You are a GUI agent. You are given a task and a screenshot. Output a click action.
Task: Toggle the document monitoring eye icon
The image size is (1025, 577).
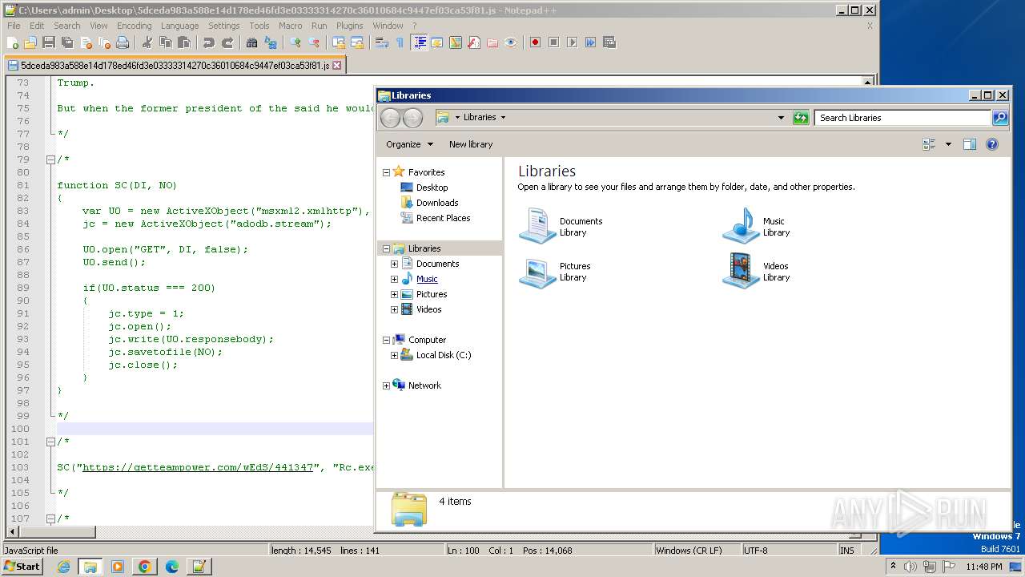(x=511, y=42)
